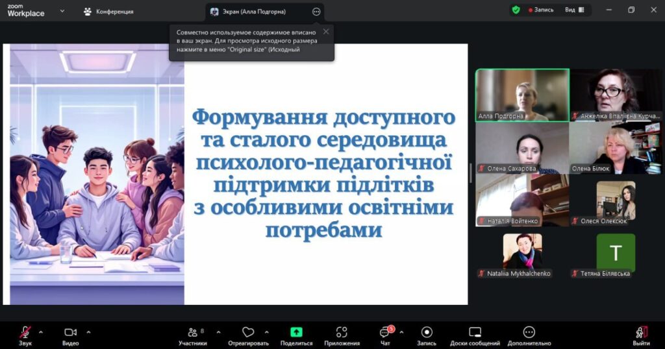Open the Дополнительно more options icon
Screen dimensions: 665x349
click(529, 332)
